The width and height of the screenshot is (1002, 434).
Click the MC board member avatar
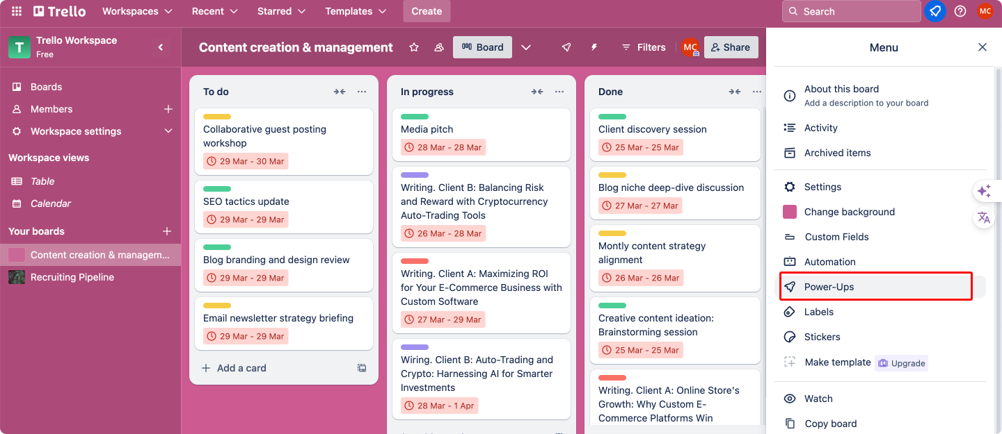click(690, 47)
